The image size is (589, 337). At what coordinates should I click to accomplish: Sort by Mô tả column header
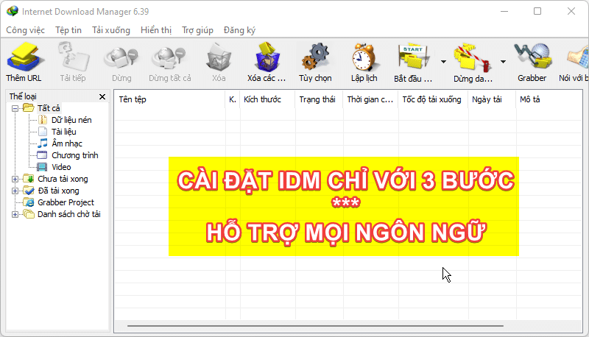(549, 99)
